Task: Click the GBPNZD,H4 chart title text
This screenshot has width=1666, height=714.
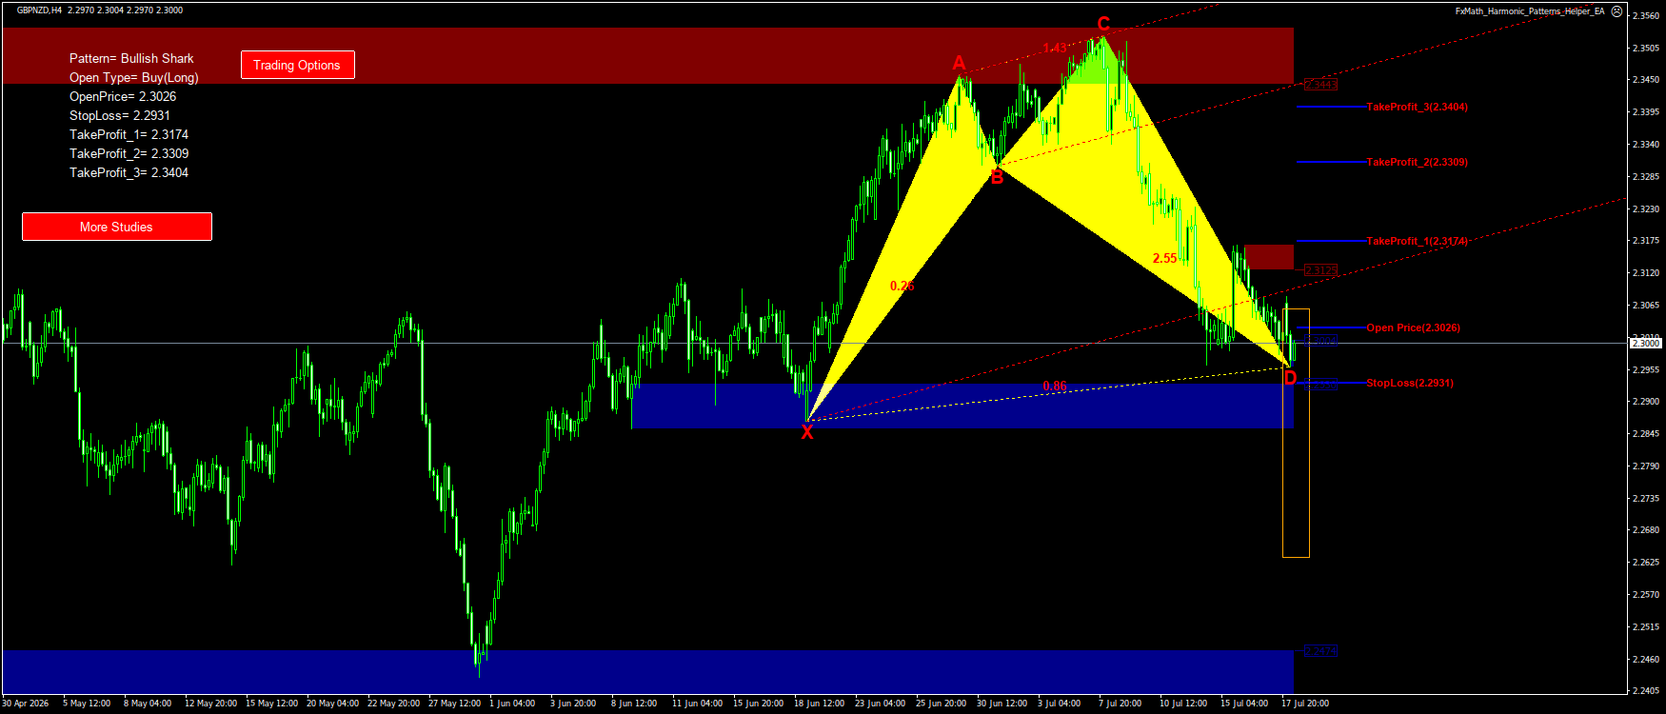Action: point(39,10)
